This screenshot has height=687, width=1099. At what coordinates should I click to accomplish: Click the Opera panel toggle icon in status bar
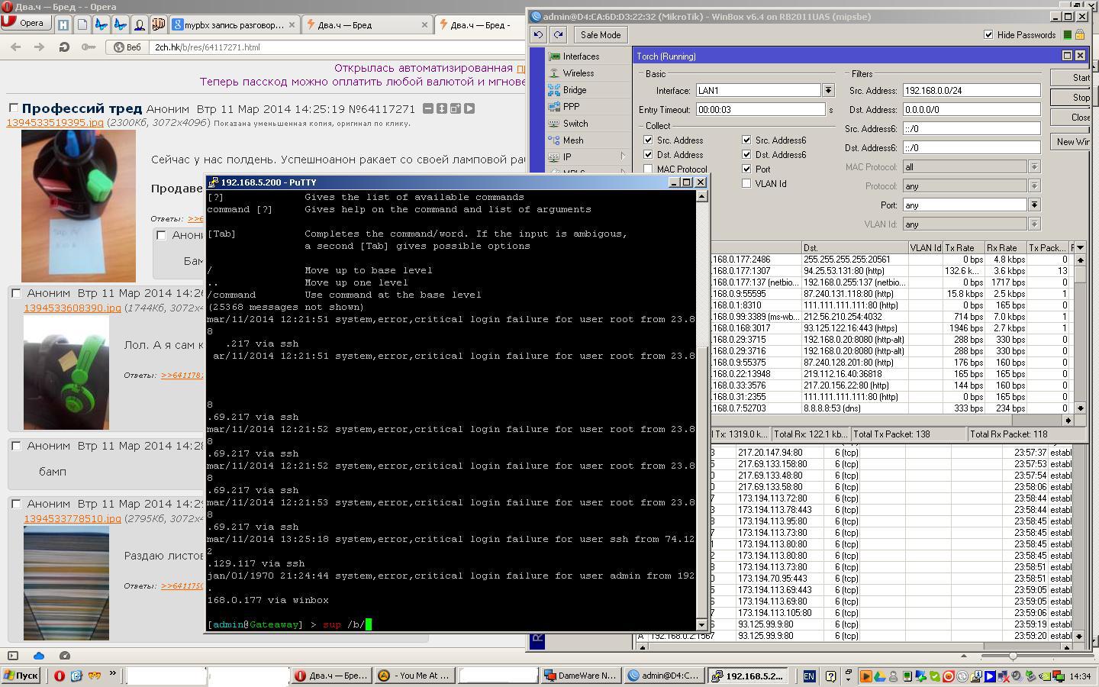[x=13, y=655]
